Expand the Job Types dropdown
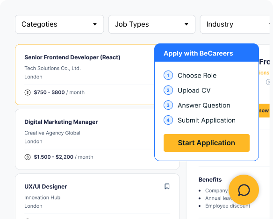This screenshot has width=273, height=219. point(152,24)
